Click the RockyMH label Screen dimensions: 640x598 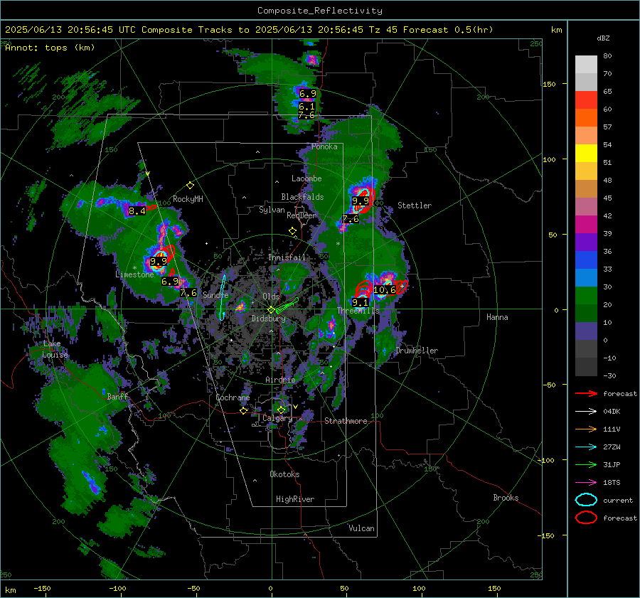(188, 199)
